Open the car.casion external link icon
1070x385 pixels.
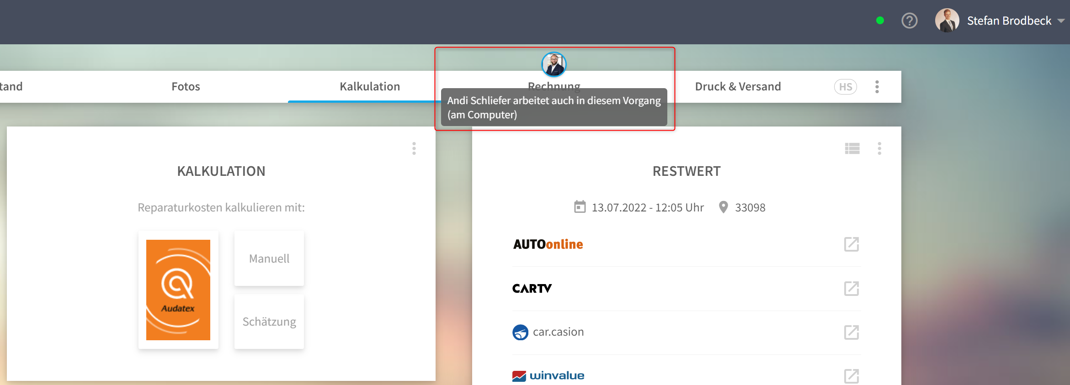point(852,332)
